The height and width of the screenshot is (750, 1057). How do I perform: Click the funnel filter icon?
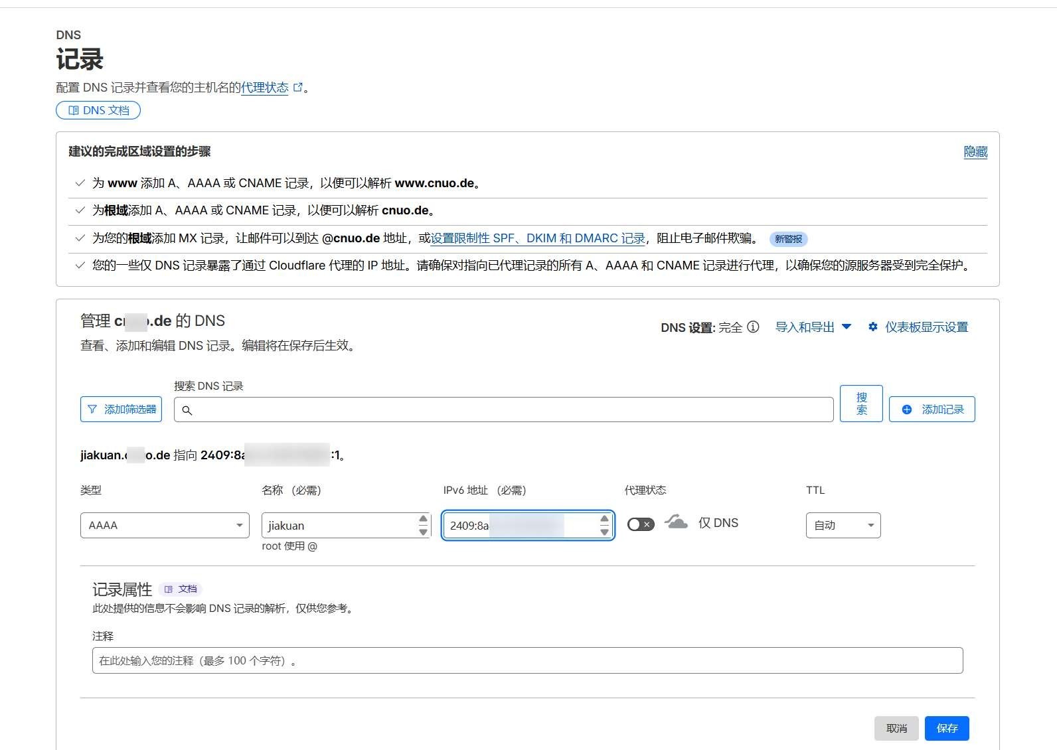click(x=92, y=410)
